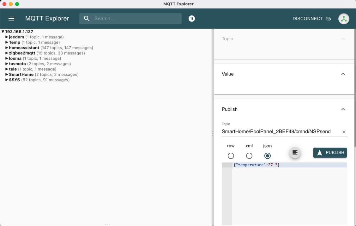Click into the Search field
This screenshot has height=226, width=356.
(x=130, y=19)
